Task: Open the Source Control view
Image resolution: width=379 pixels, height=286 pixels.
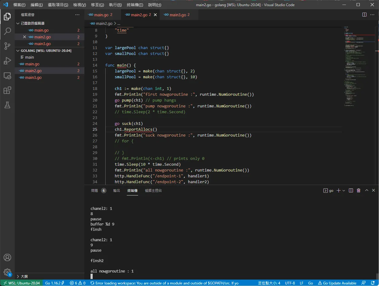Action: 7,46
